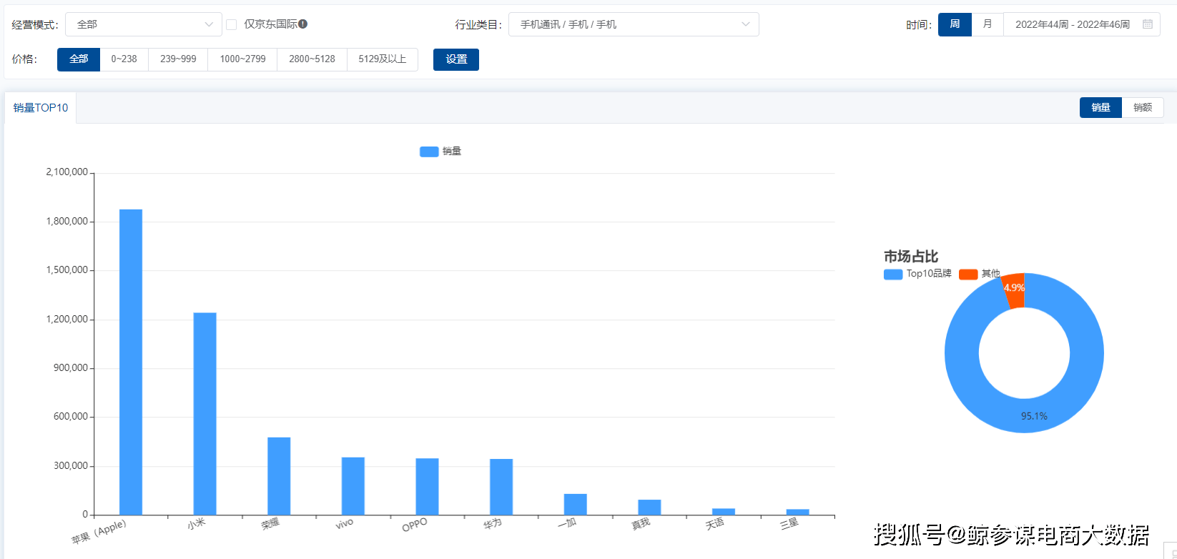Click the 市场占比 chart title
Viewport: 1177px width, 559px height.
[x=910, y=257]
